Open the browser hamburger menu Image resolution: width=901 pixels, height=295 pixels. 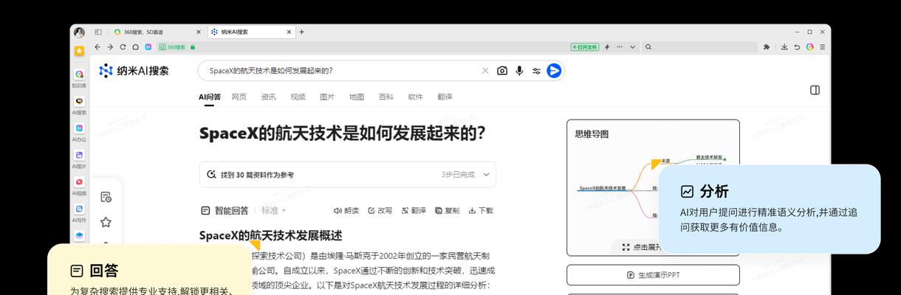click(823, 46)
